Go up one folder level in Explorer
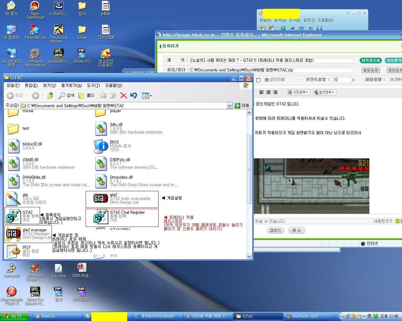 point(51,96)
